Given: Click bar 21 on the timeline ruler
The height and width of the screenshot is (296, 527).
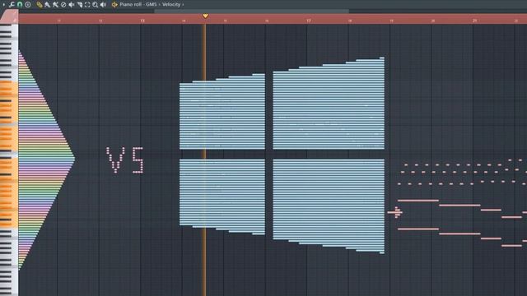Looking at the screenshot, I should point(474,21).
